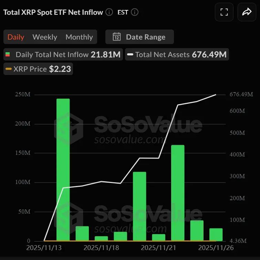Click the last green bar near 2025/11/26

point(216,234)
